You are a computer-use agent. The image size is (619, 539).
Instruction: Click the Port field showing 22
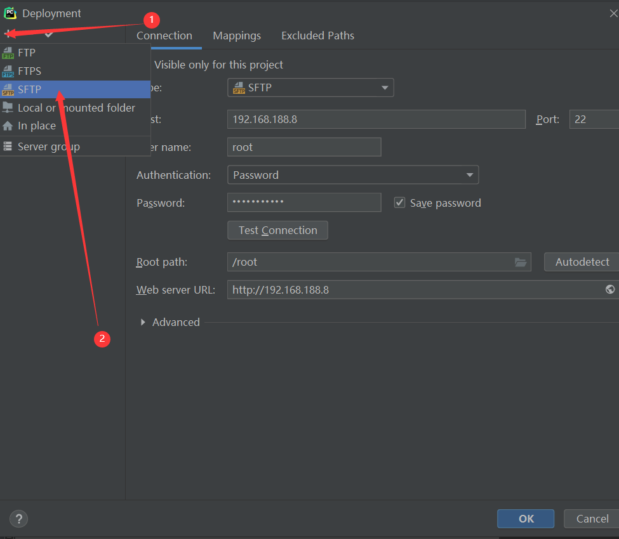click(x=594, y=119)
